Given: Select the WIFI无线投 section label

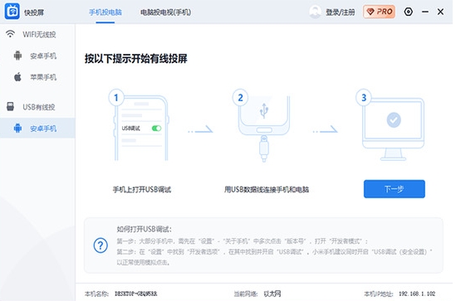Looking at the screenshot, I should [39, 35].
